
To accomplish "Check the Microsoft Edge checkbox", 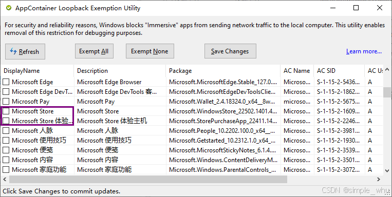I will tap(6, 82).
